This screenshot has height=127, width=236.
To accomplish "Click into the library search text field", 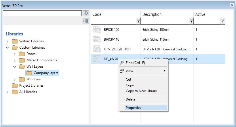I will coord(42,13).
